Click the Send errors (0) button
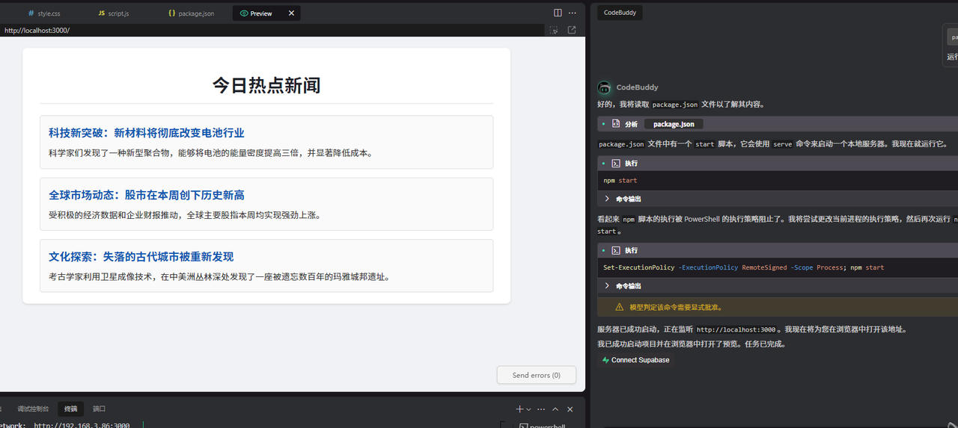Image resolution: width=958 pixels, height=428 pixels. click(536, 375)
